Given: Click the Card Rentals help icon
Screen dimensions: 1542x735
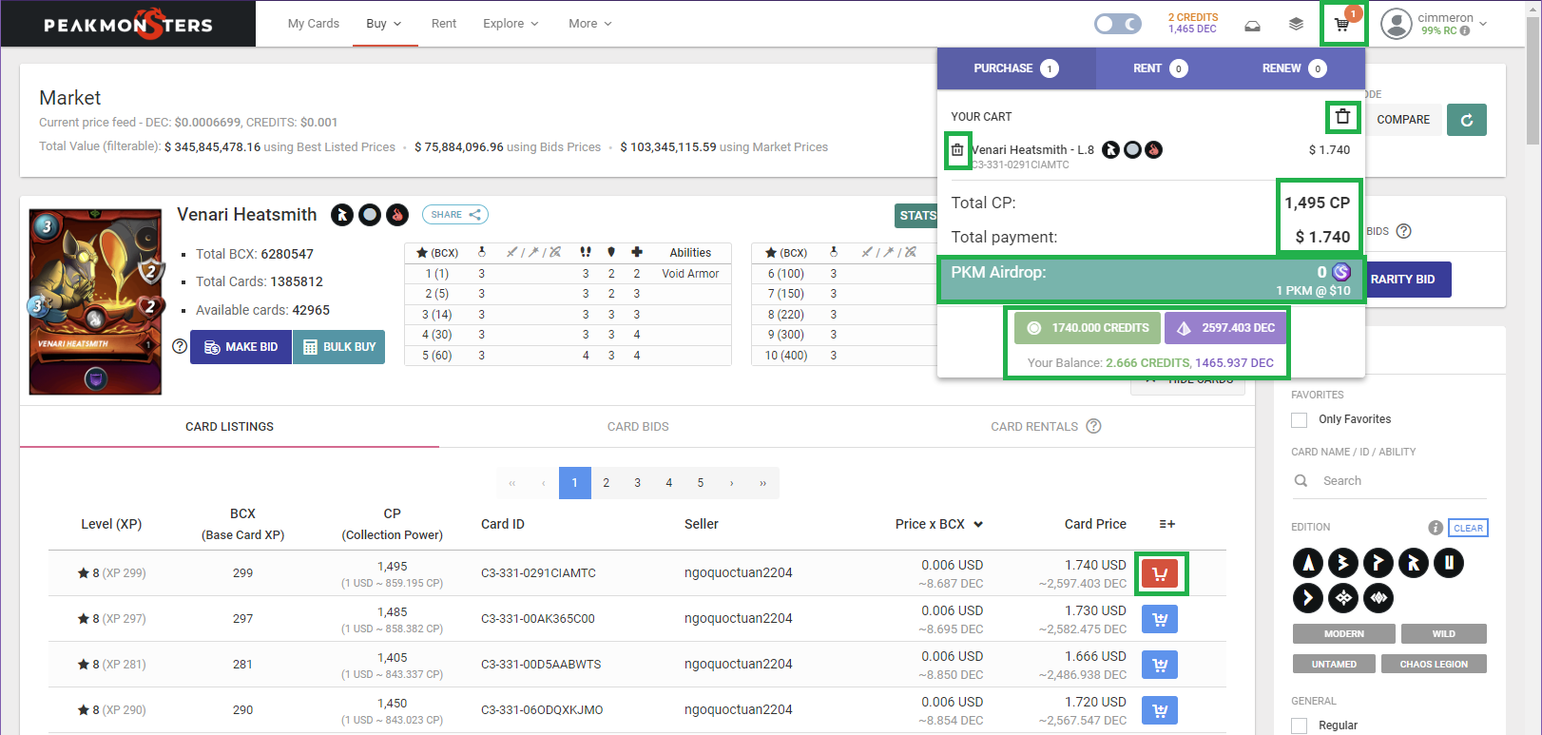Looking at the screenshot, I should 1093,426.
